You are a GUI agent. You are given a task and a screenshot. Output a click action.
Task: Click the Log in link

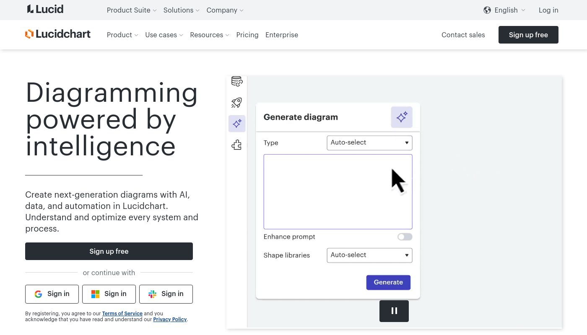[x=548, y=10]
